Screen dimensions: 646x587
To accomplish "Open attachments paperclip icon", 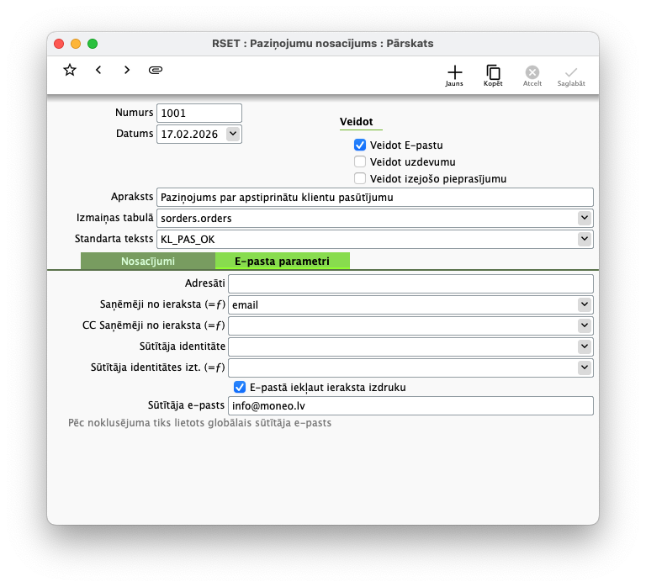I will coord(155,70).
